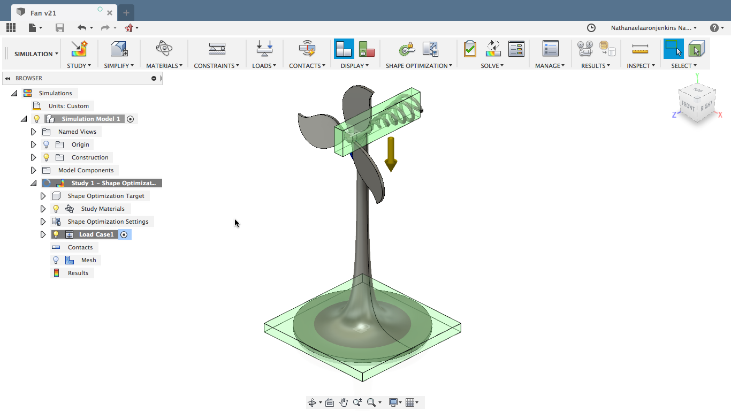The height and width of the screenshot is (411, 731).
Task: Click the Select Body Priority icon
Action: click(x=696, y=49)
